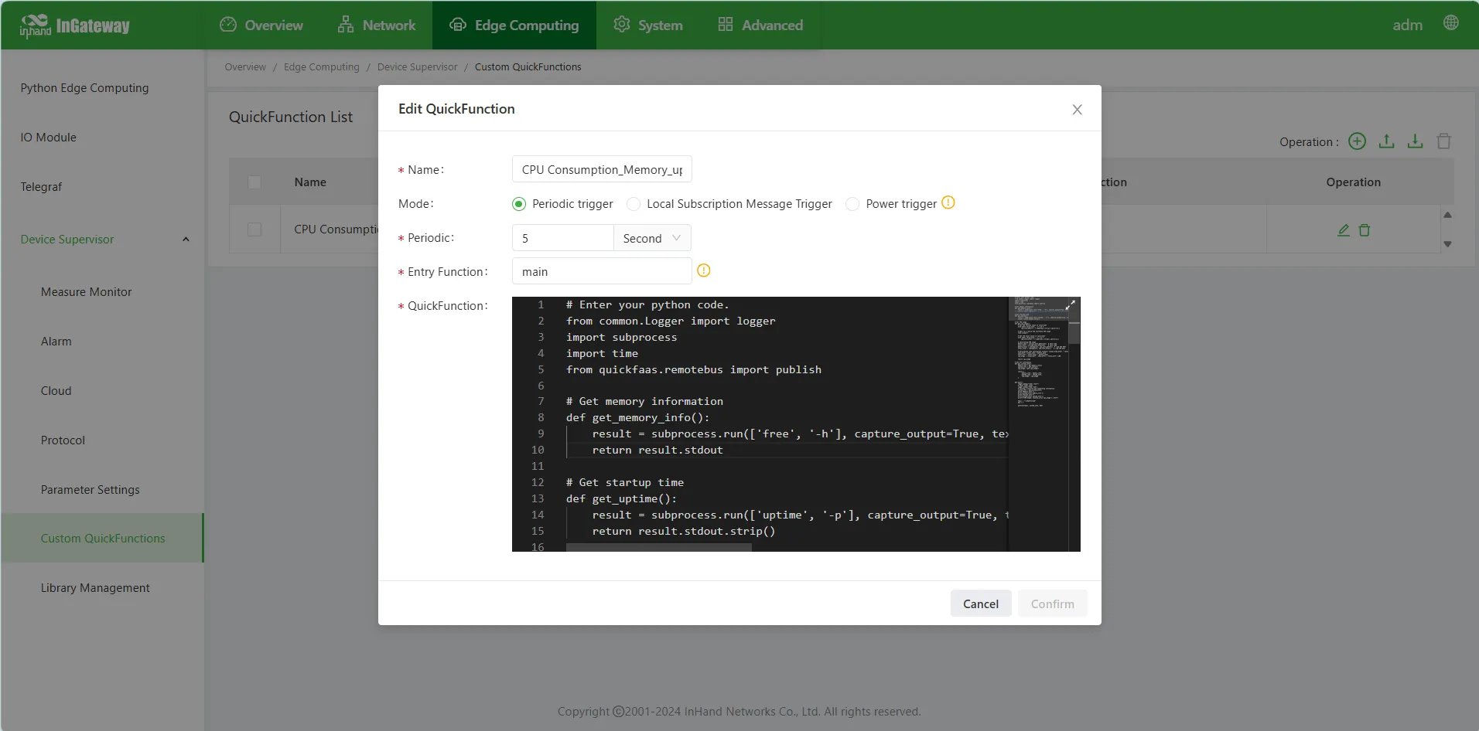Click the table scroll down arrow
Image resolution: width=1479 pixels, height=731 pixels.
1447,244
